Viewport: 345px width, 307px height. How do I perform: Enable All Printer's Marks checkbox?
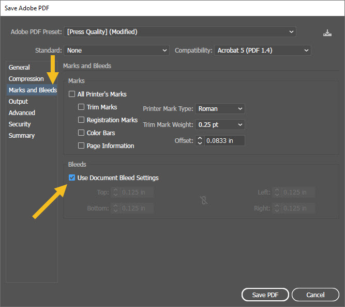72,94
